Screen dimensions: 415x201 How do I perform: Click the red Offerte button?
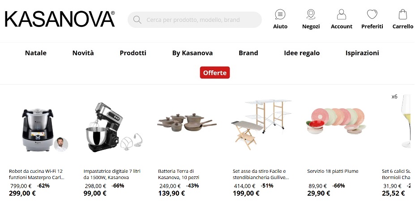point(214,73)
